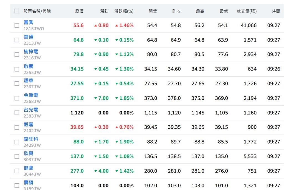Open 毅嘉 stock link

(28, 124)
